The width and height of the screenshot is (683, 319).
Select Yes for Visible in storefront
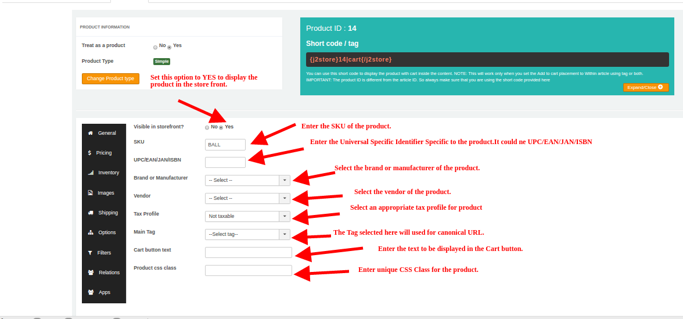(x=221, y=127)
